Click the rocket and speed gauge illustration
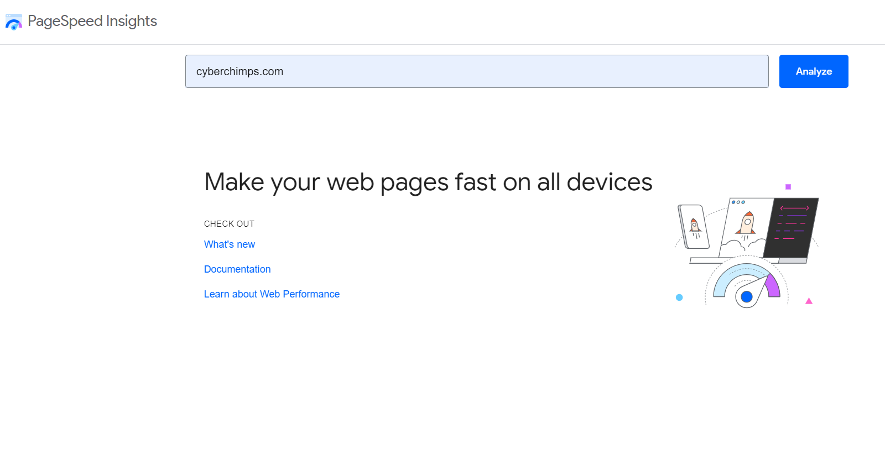The height and width of the screenshot is (470, 885). tap(747, 246)
